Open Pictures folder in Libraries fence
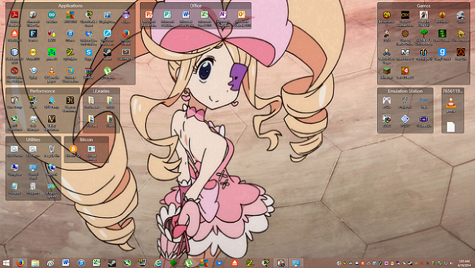Image resolution: width=475 pixels, height=268 pixels. (x=91, y=119)
